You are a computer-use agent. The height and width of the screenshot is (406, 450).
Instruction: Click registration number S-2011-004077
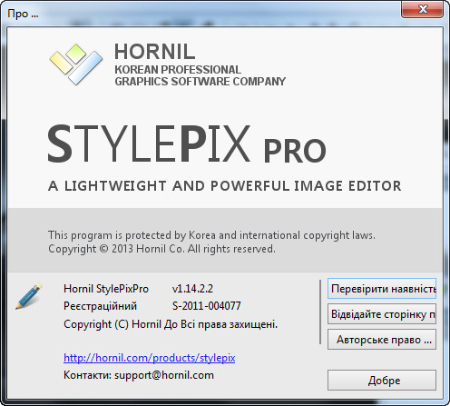(207, 306)
